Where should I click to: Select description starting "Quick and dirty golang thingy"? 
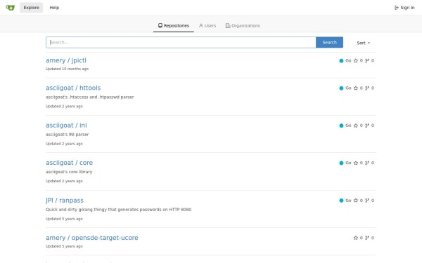point(118,210)
